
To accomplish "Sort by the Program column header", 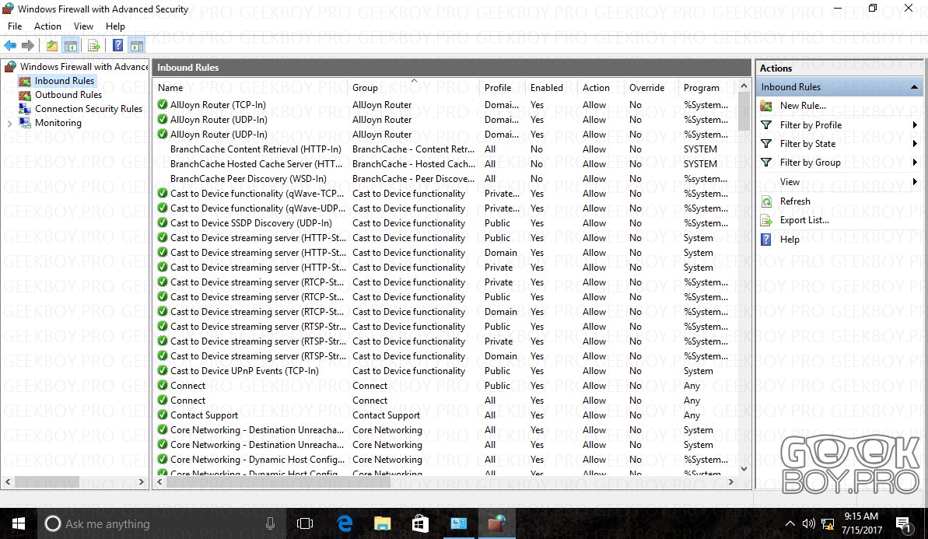I will coord(706,88).
